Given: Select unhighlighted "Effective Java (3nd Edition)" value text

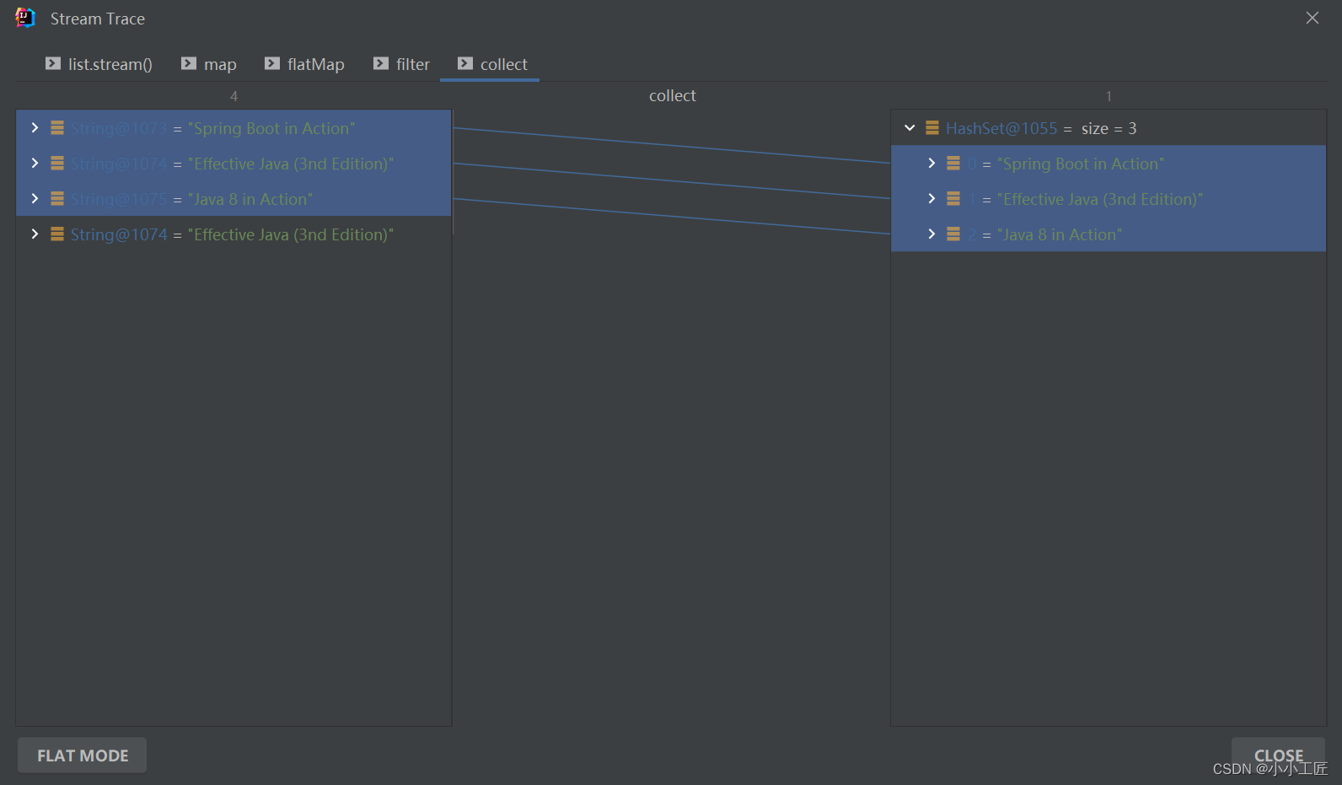Looking at the screenshot, I should point(291,234).
